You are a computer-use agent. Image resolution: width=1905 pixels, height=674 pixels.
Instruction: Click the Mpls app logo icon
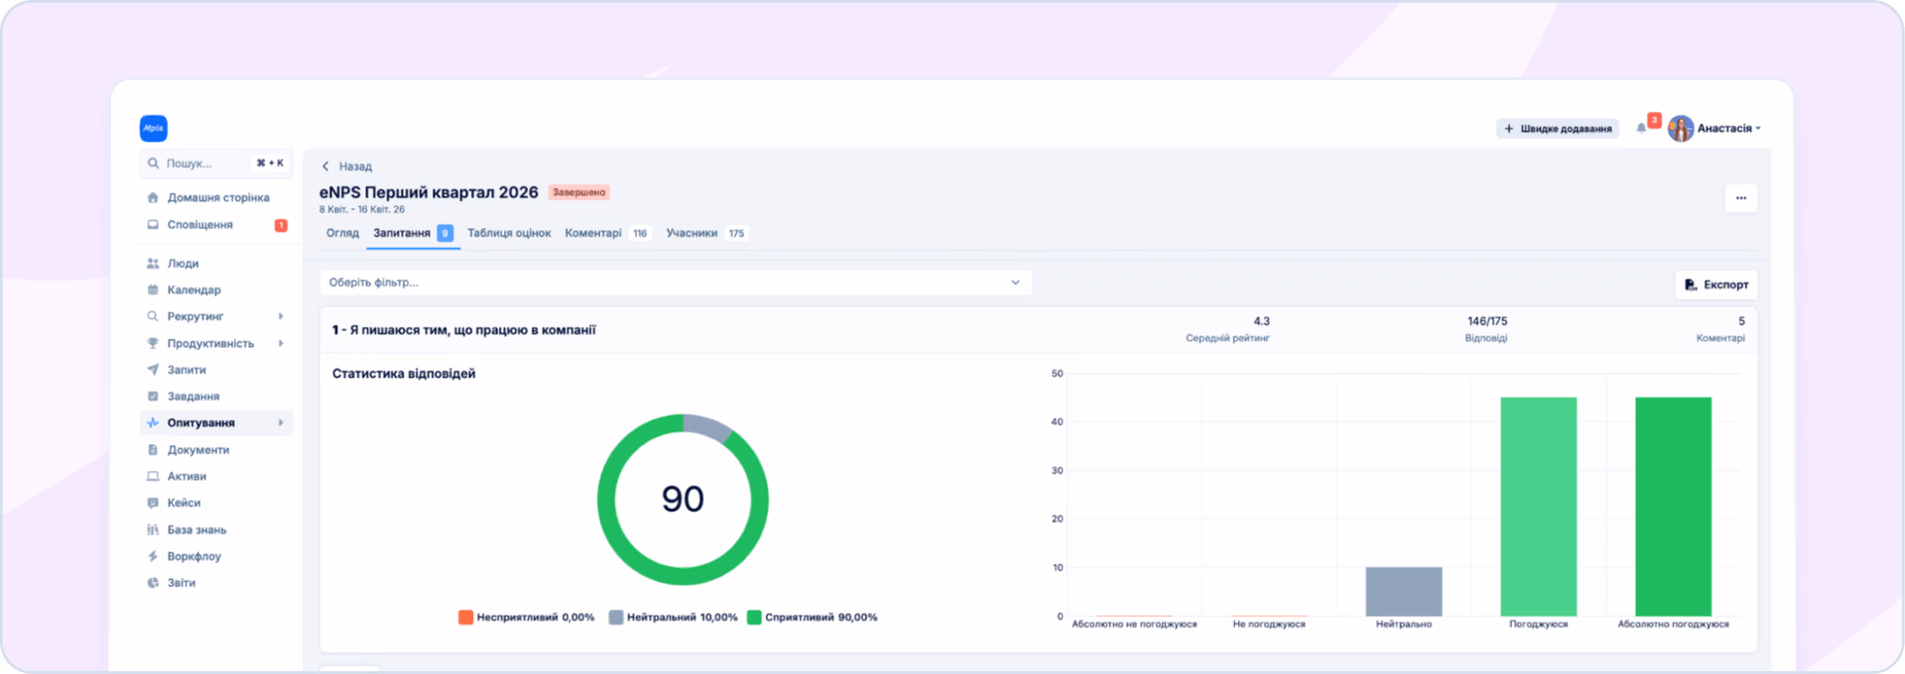154,128
